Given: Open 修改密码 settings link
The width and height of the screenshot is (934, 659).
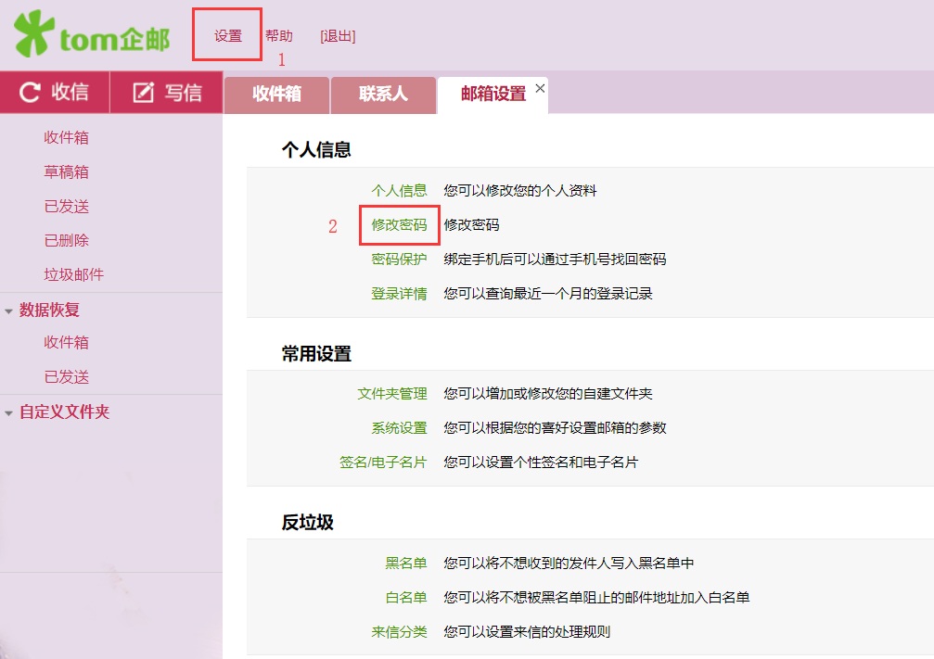Looking at the screenshot, I should click(x=399, y=225).
